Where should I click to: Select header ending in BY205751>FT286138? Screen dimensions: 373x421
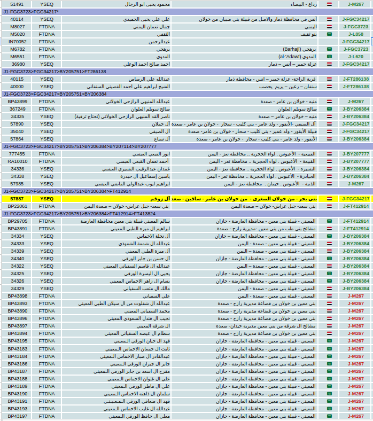[187, 72]
